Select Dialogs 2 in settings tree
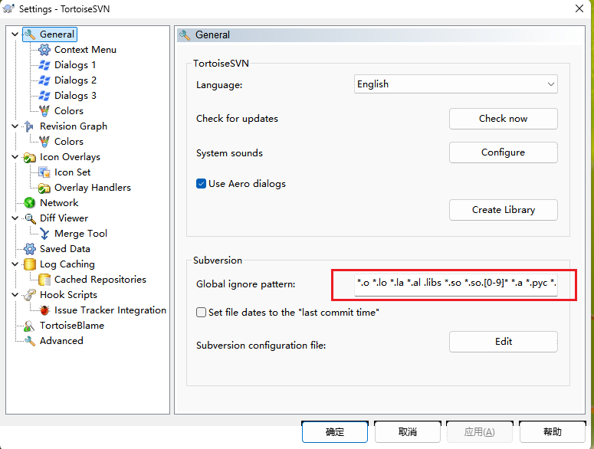 click(75, 80)
